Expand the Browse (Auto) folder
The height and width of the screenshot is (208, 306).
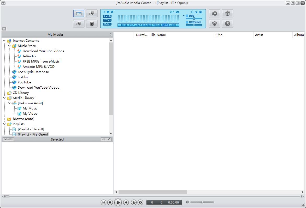(x=4, y=119)
